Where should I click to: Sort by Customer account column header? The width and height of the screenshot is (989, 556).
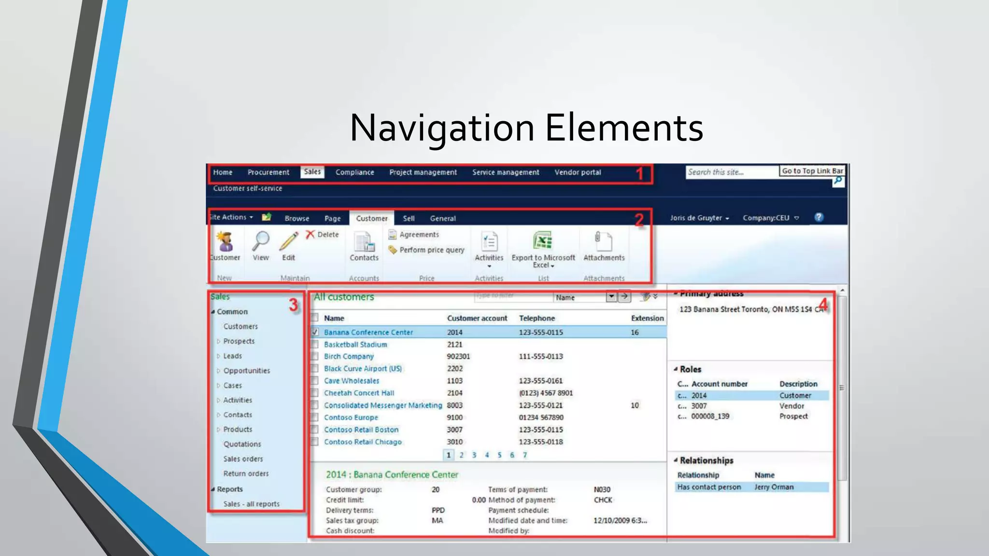pyautogui.click(x=477, y=318)
